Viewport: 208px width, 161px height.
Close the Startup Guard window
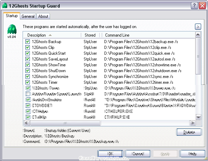202,6
